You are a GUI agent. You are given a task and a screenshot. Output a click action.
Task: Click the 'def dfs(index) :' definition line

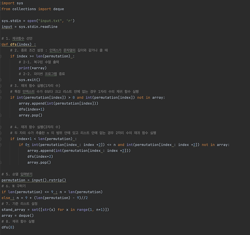19,44
